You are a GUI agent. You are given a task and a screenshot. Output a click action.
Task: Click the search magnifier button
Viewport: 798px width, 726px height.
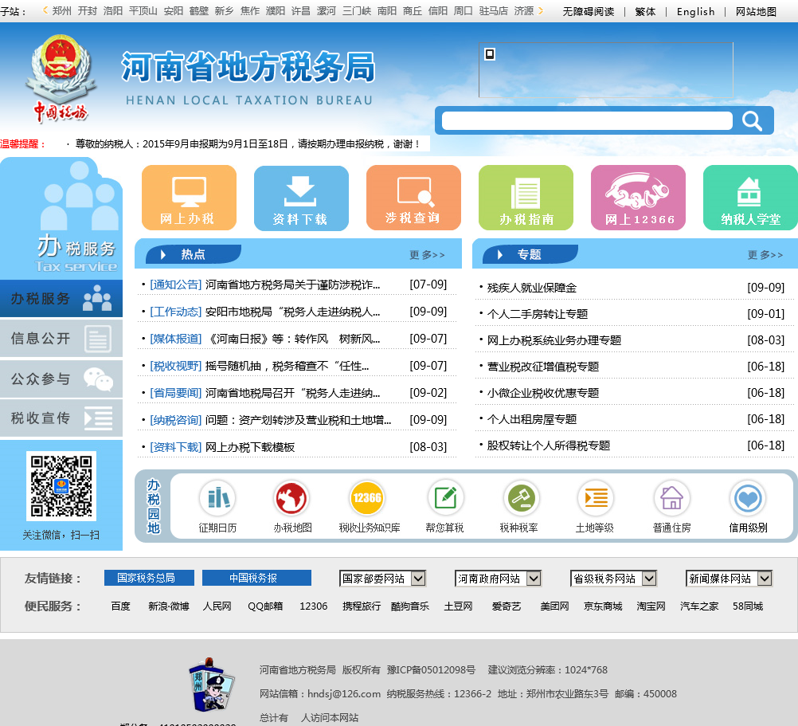(752, 120)
